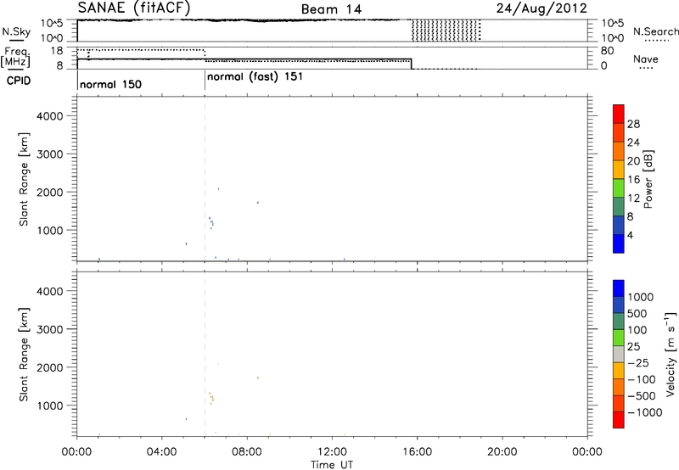Click velocity colorbar label 500
Viewport: 679px width, 470px height.
tap(637, 314)
